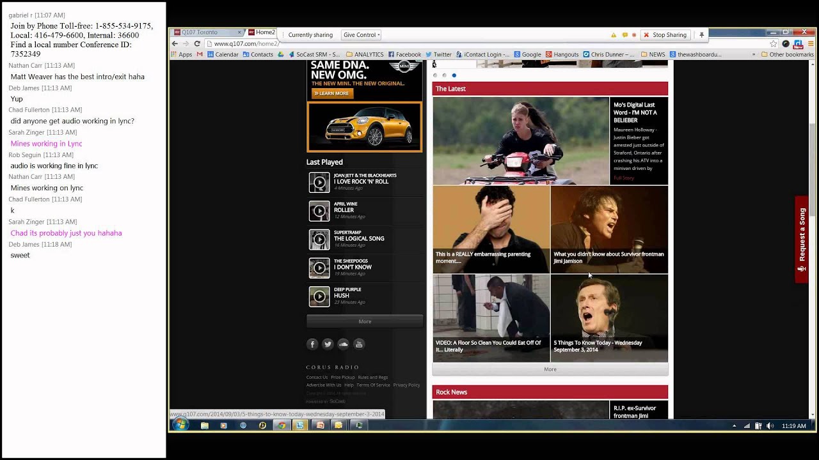This screenshot has height=460, width=819.
Task: Open the R.I.P. ex-Survivor frontman headline
Action: tap(635, 411)
